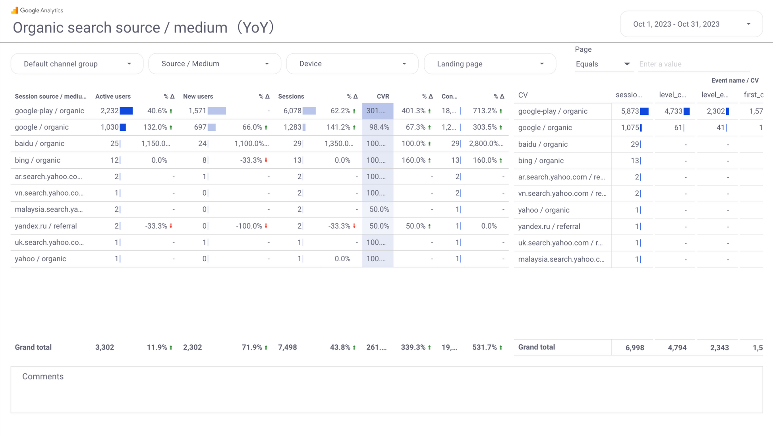Image resolution: width=773 pixels, height=435 pixels.
Task: Click the CVR column header
Action: click(x=383, y=96)
